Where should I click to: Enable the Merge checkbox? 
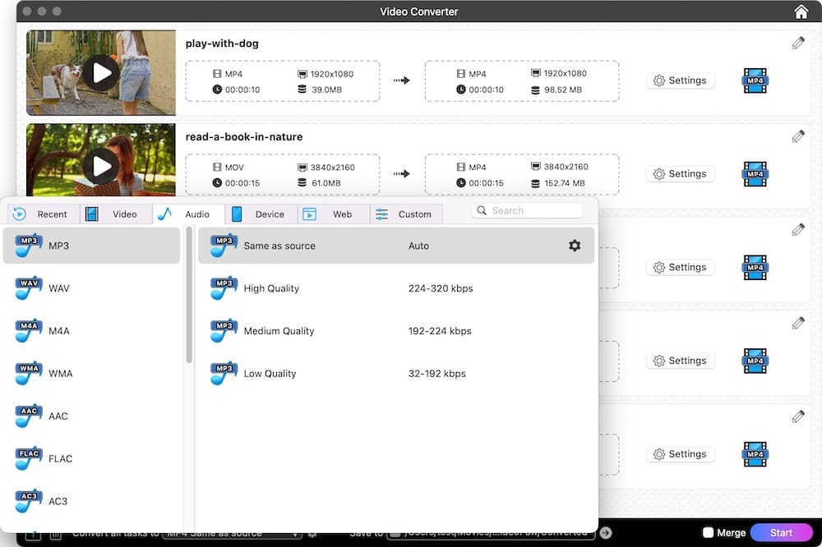pyautogui.click(x=708, y=533)
